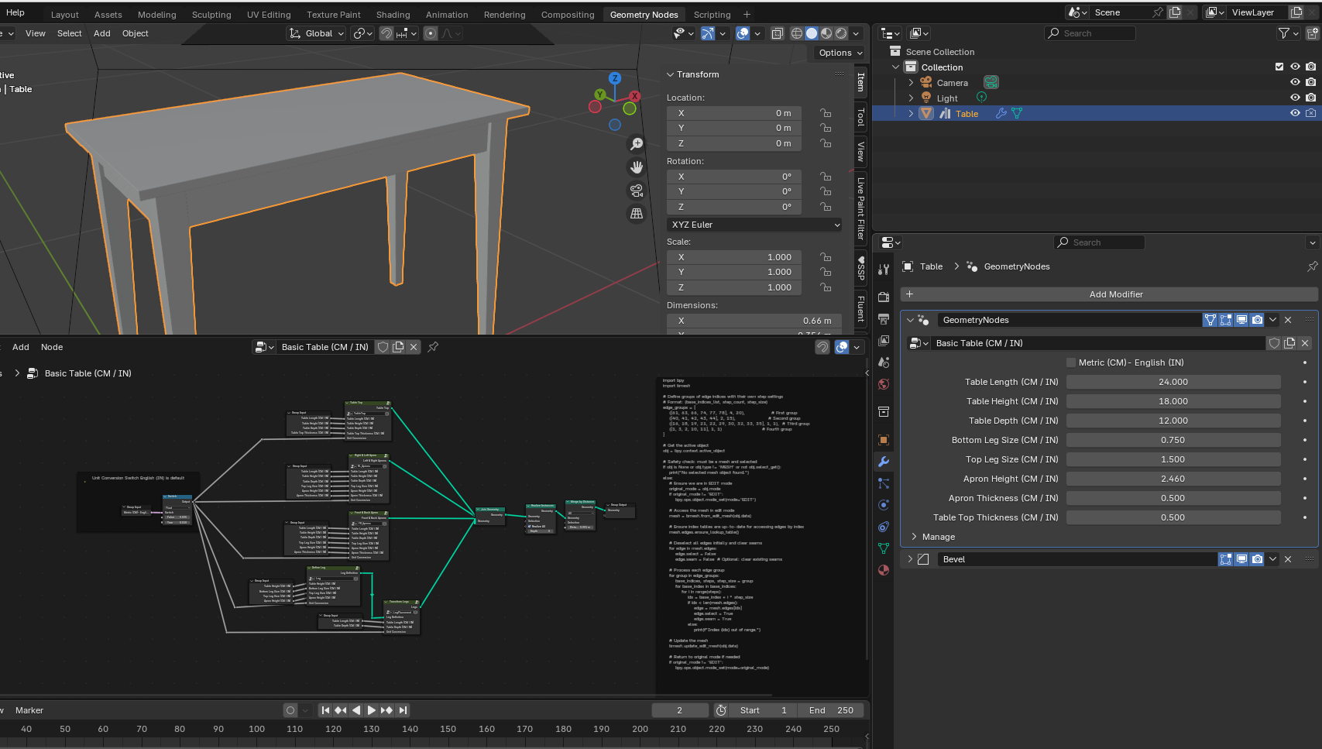Click the outliner Search field

[1090, 33]
